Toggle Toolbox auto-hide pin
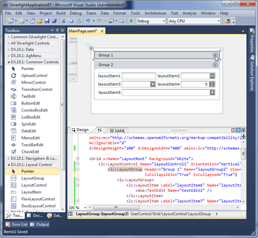The height and width of the screenshot is (238, 258). coord(57,30)
